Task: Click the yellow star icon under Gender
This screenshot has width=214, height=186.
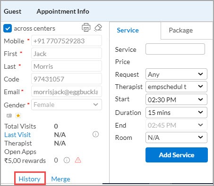Action: click(x=18, y=116)
